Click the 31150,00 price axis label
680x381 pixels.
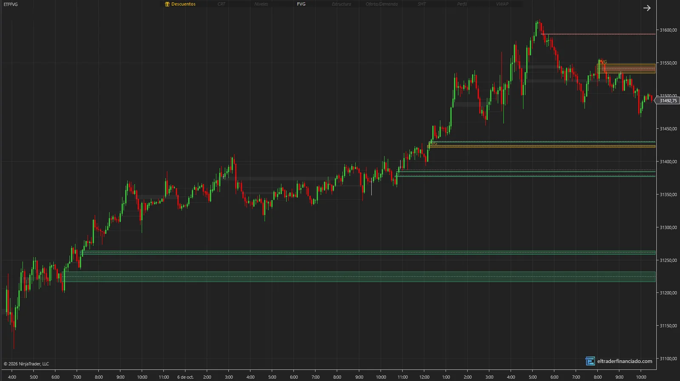668,326
